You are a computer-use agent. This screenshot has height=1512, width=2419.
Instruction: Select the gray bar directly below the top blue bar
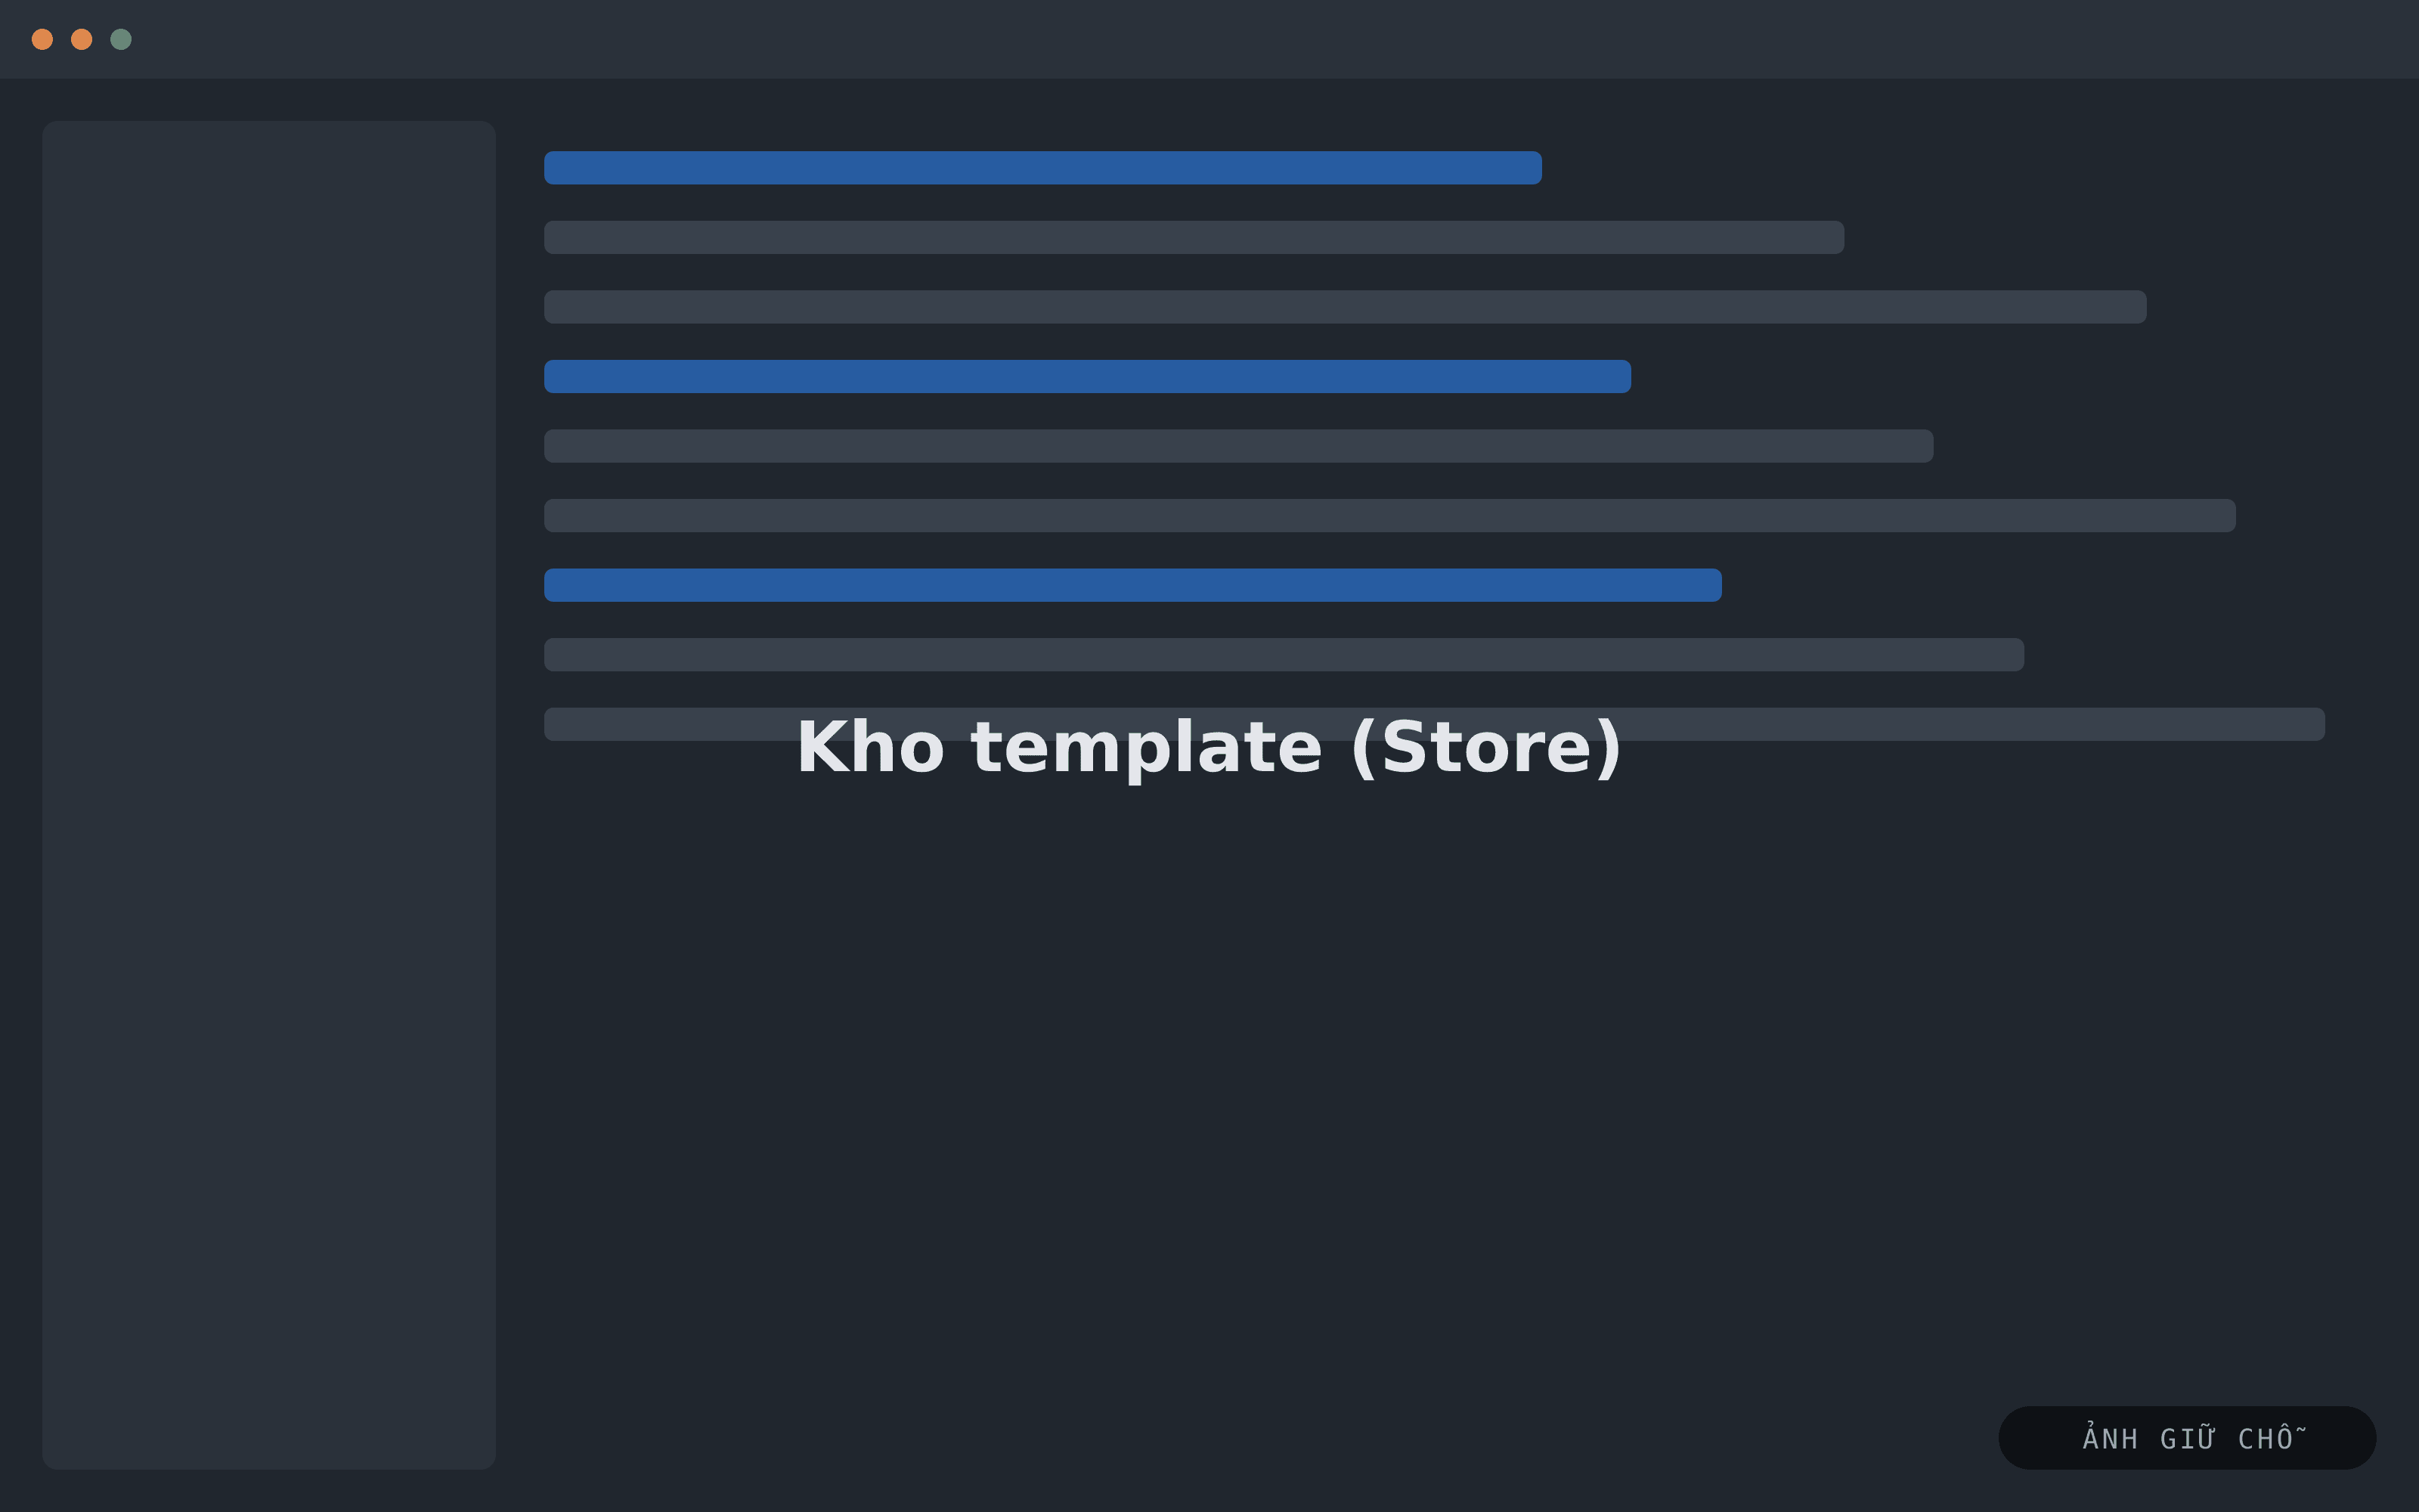[x=1194, y=237]
